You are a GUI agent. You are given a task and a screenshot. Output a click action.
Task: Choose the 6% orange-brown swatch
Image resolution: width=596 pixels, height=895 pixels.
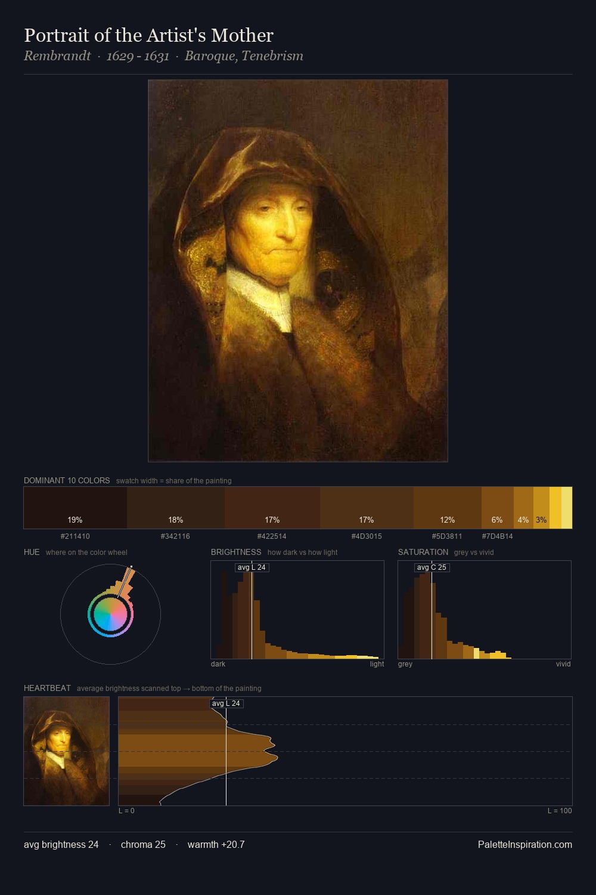coord(498,508)
